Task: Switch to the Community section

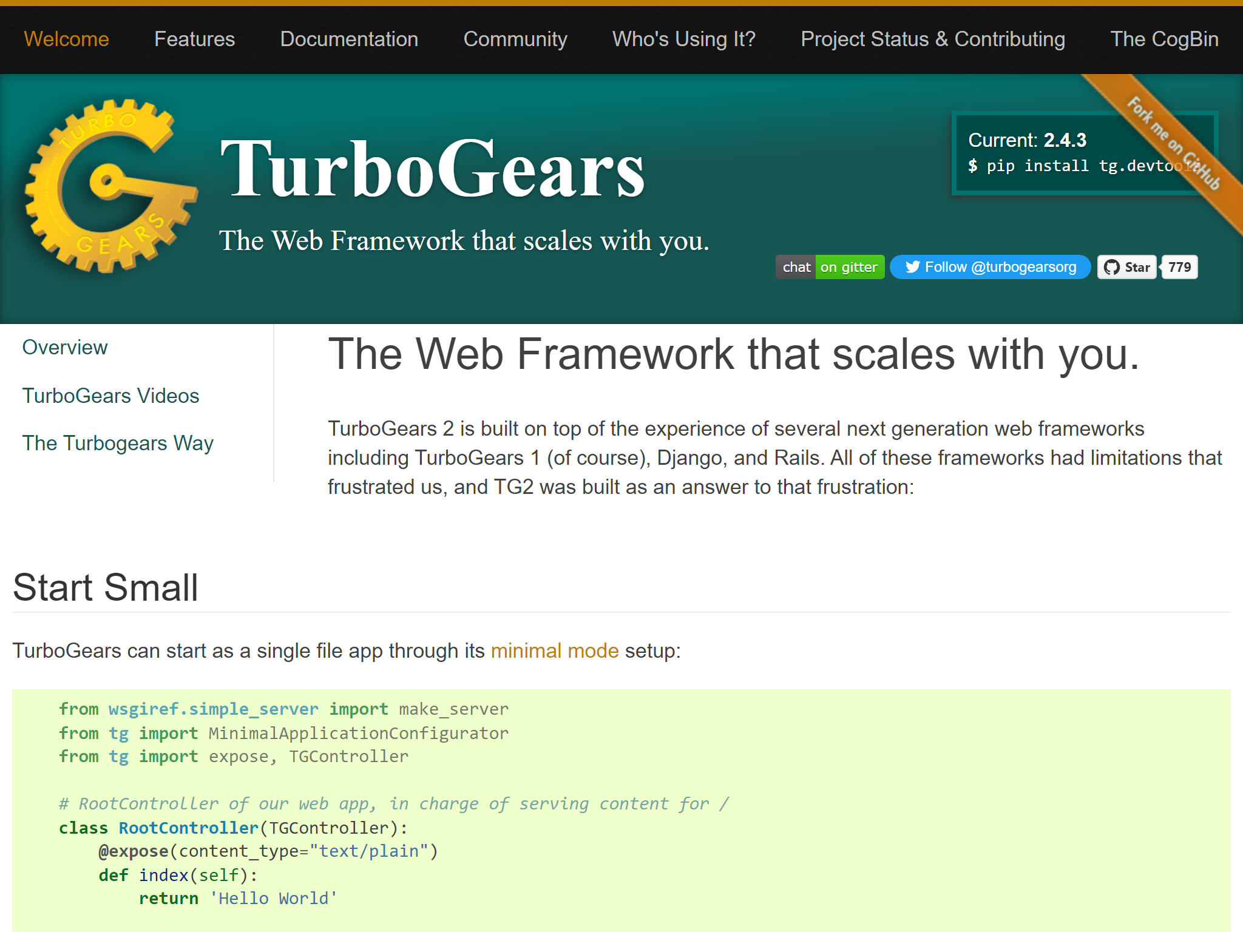Action: tap(515, 39)
